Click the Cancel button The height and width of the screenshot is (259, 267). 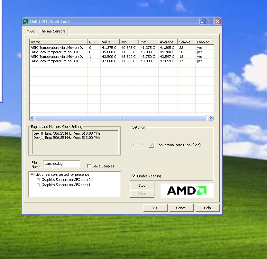181,208
